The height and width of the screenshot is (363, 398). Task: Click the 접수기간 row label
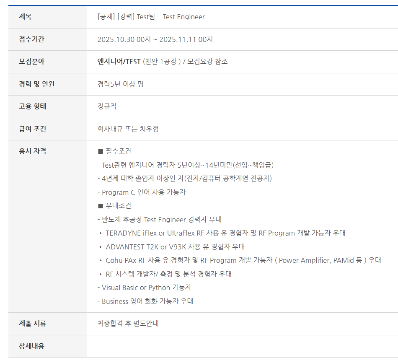31,39
